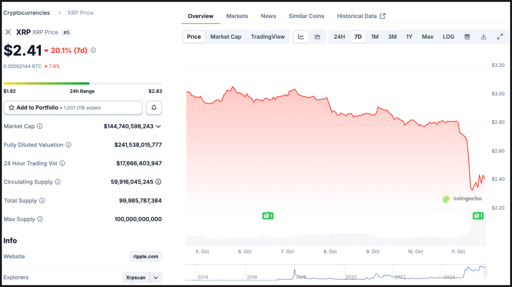
Task: Toggle the LOG scale option
Action: pyautogui.click(x=448, y=37)
